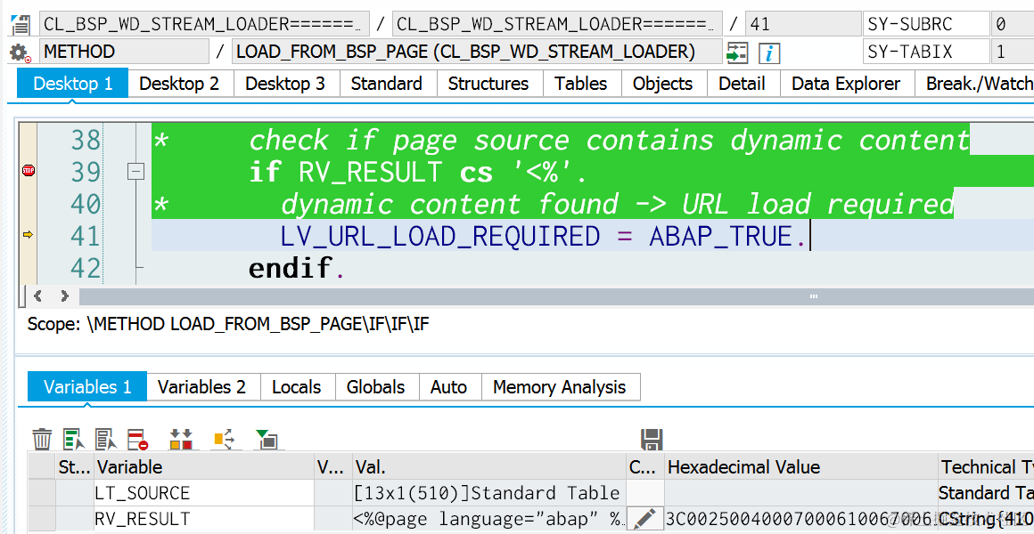Click the green list icon with cursor in variables toolbar
Screen dimensions: 1034x534
click(74, 439)
